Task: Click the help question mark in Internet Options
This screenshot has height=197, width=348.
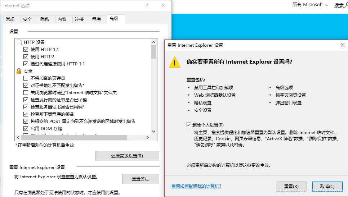Action: coord(147,5)
